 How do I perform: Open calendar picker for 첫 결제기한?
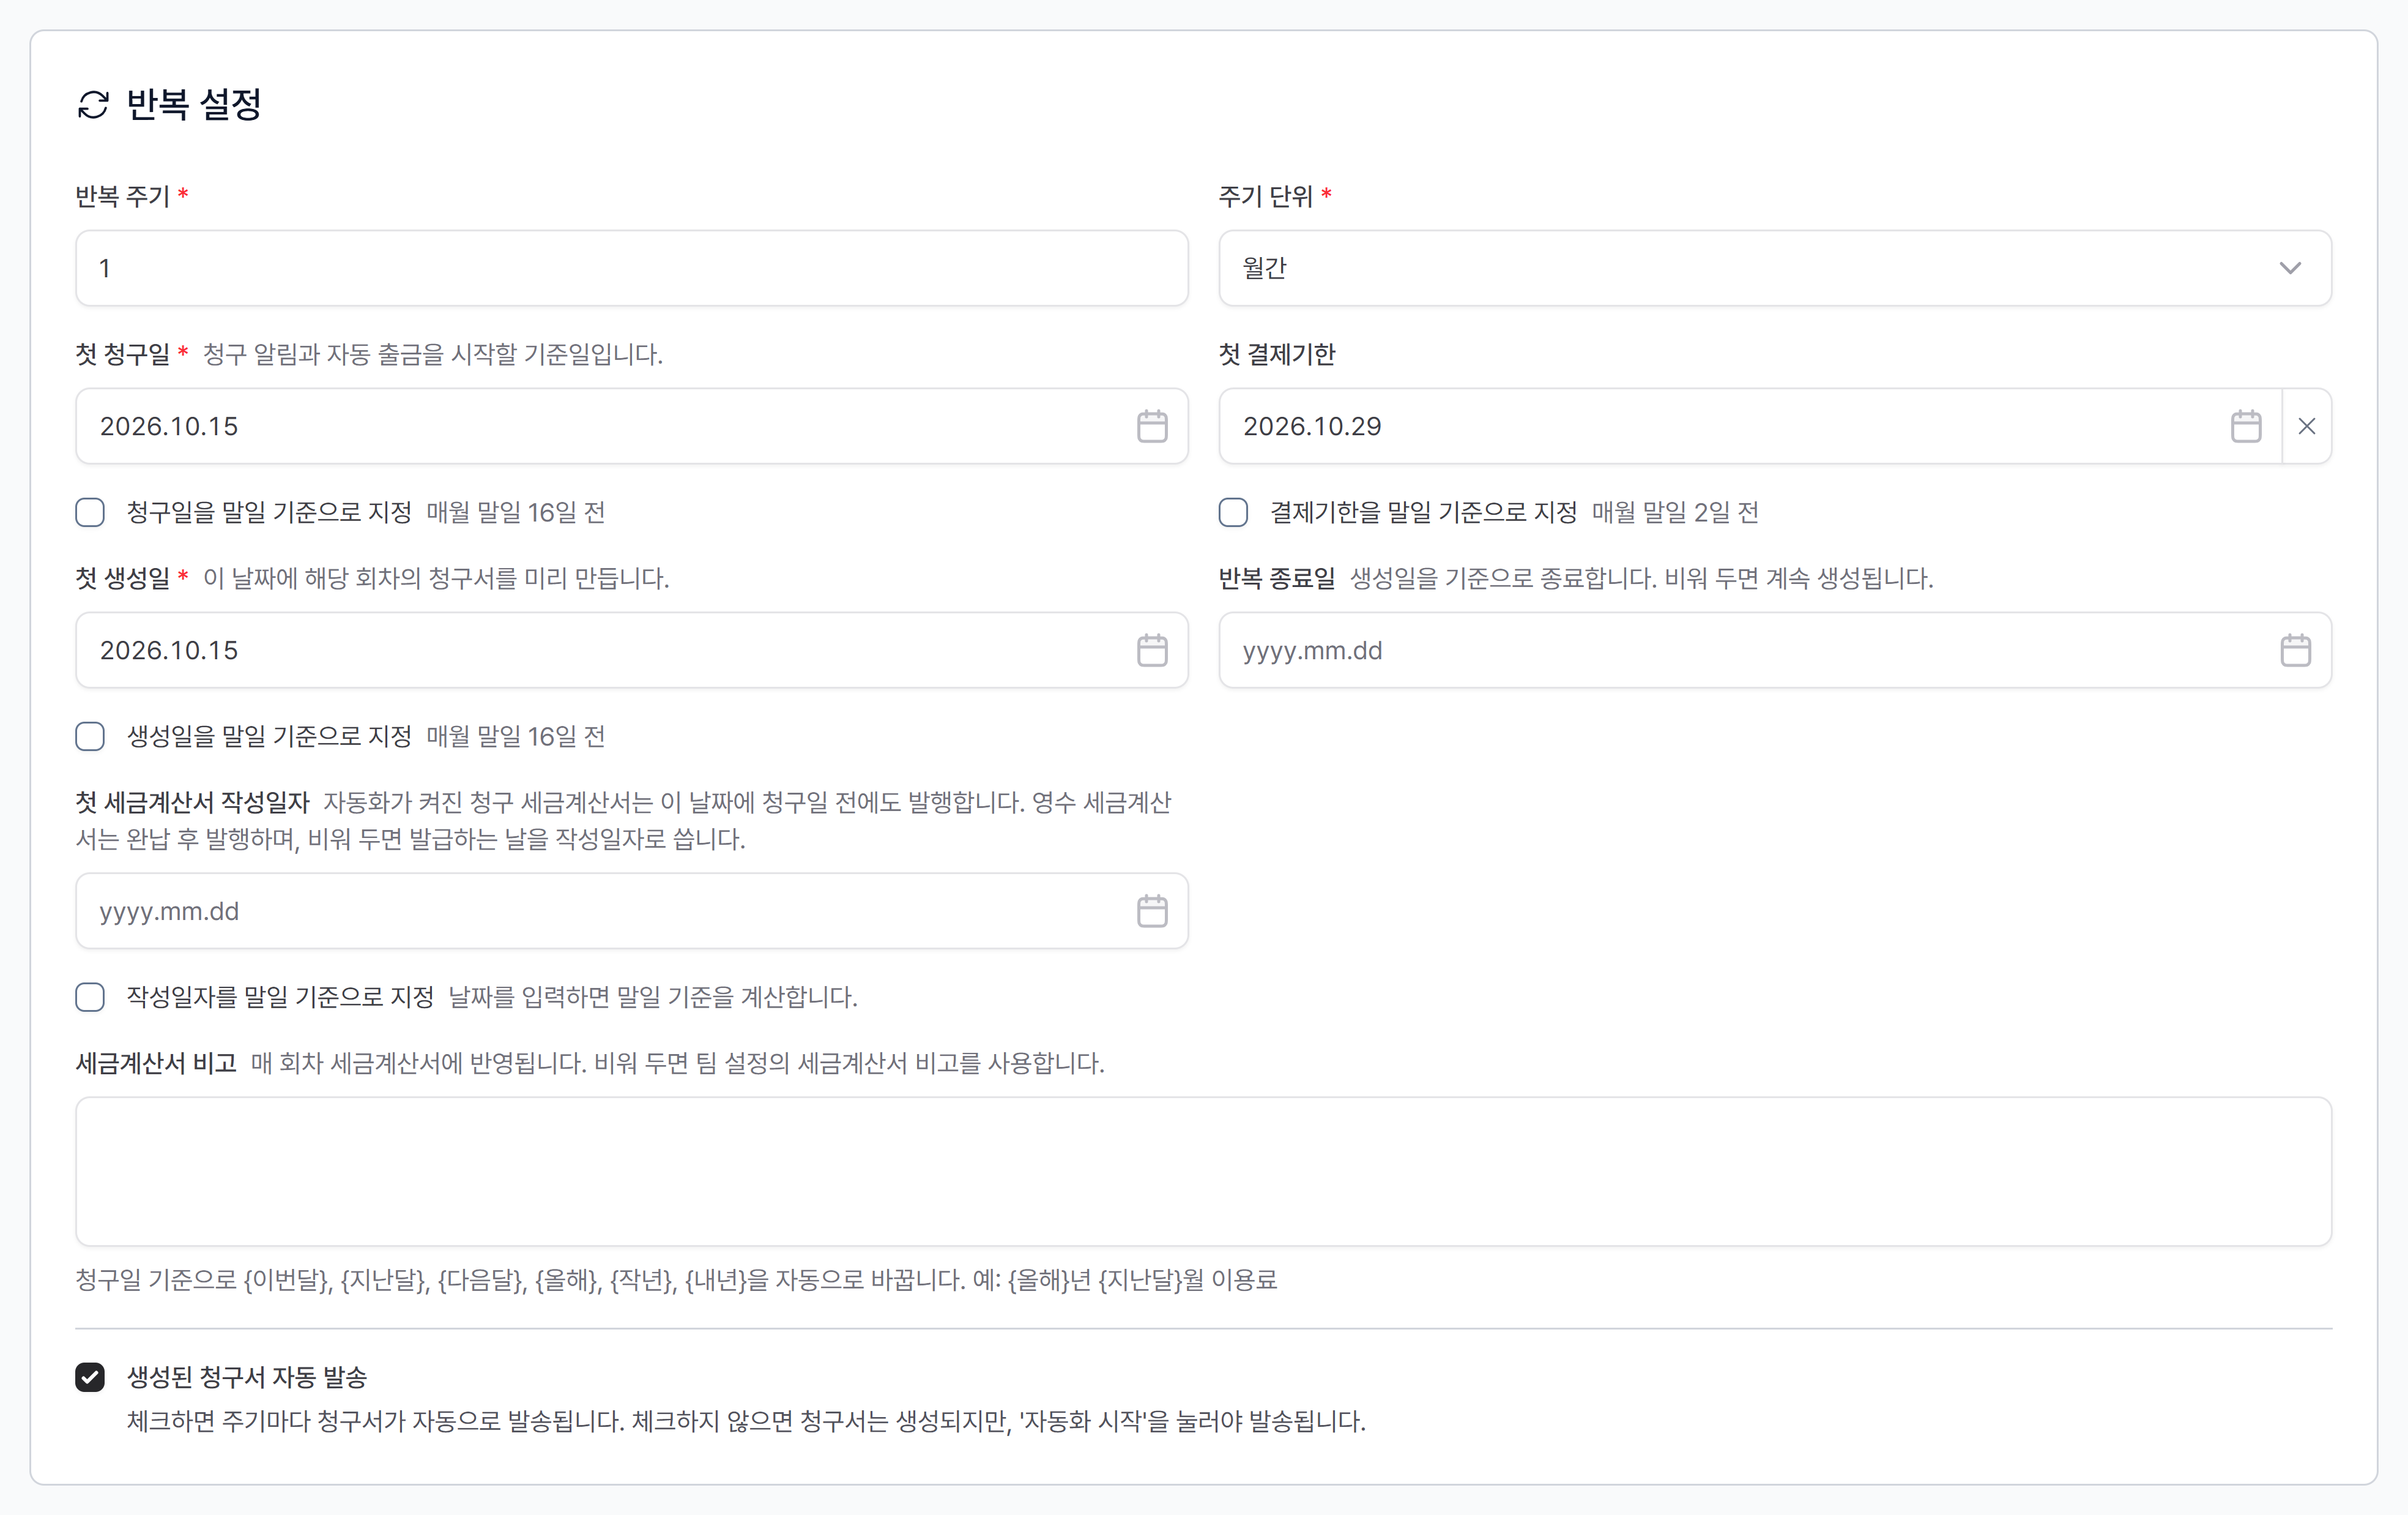pyautogui.click(x=2246, y=426)
